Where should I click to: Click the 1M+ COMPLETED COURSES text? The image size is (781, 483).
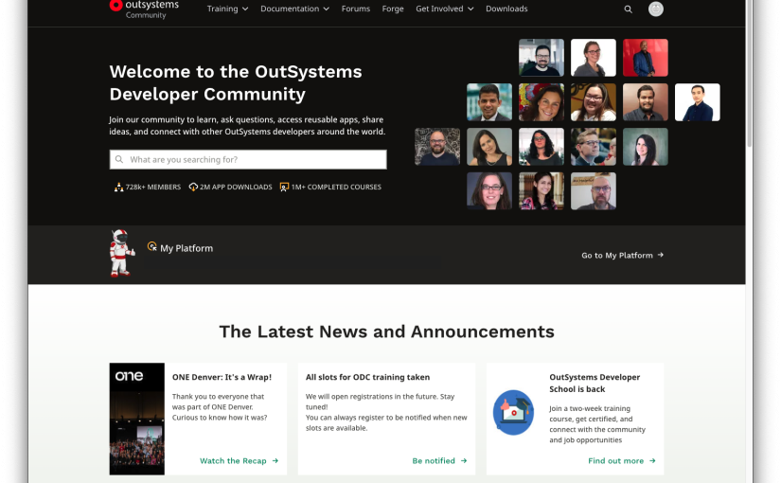click(x=336, y=187)
